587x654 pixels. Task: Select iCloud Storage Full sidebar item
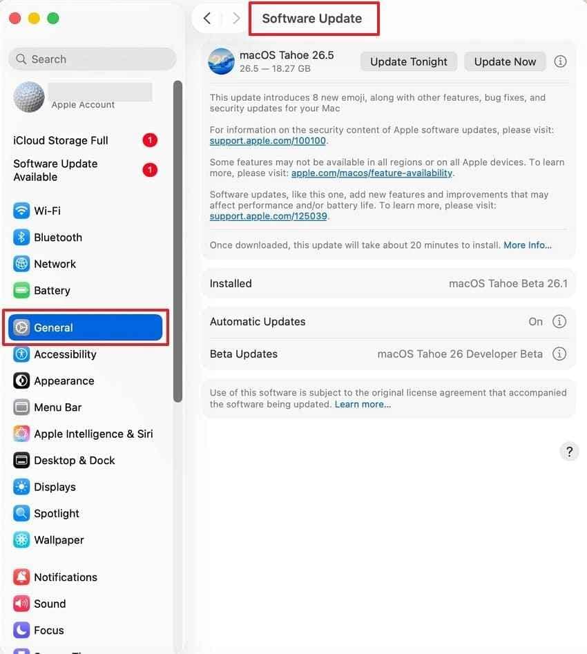pyautogui.click(x=86, y=140)
